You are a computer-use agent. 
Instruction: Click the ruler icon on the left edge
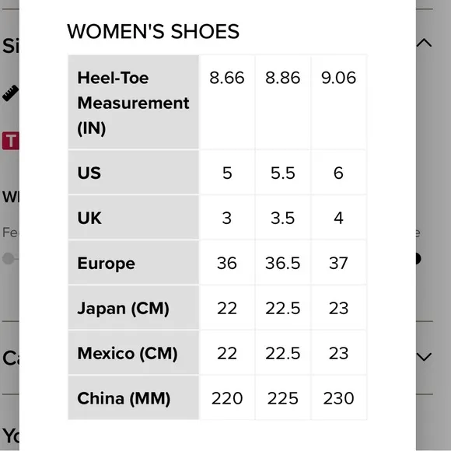pos(10,93)
